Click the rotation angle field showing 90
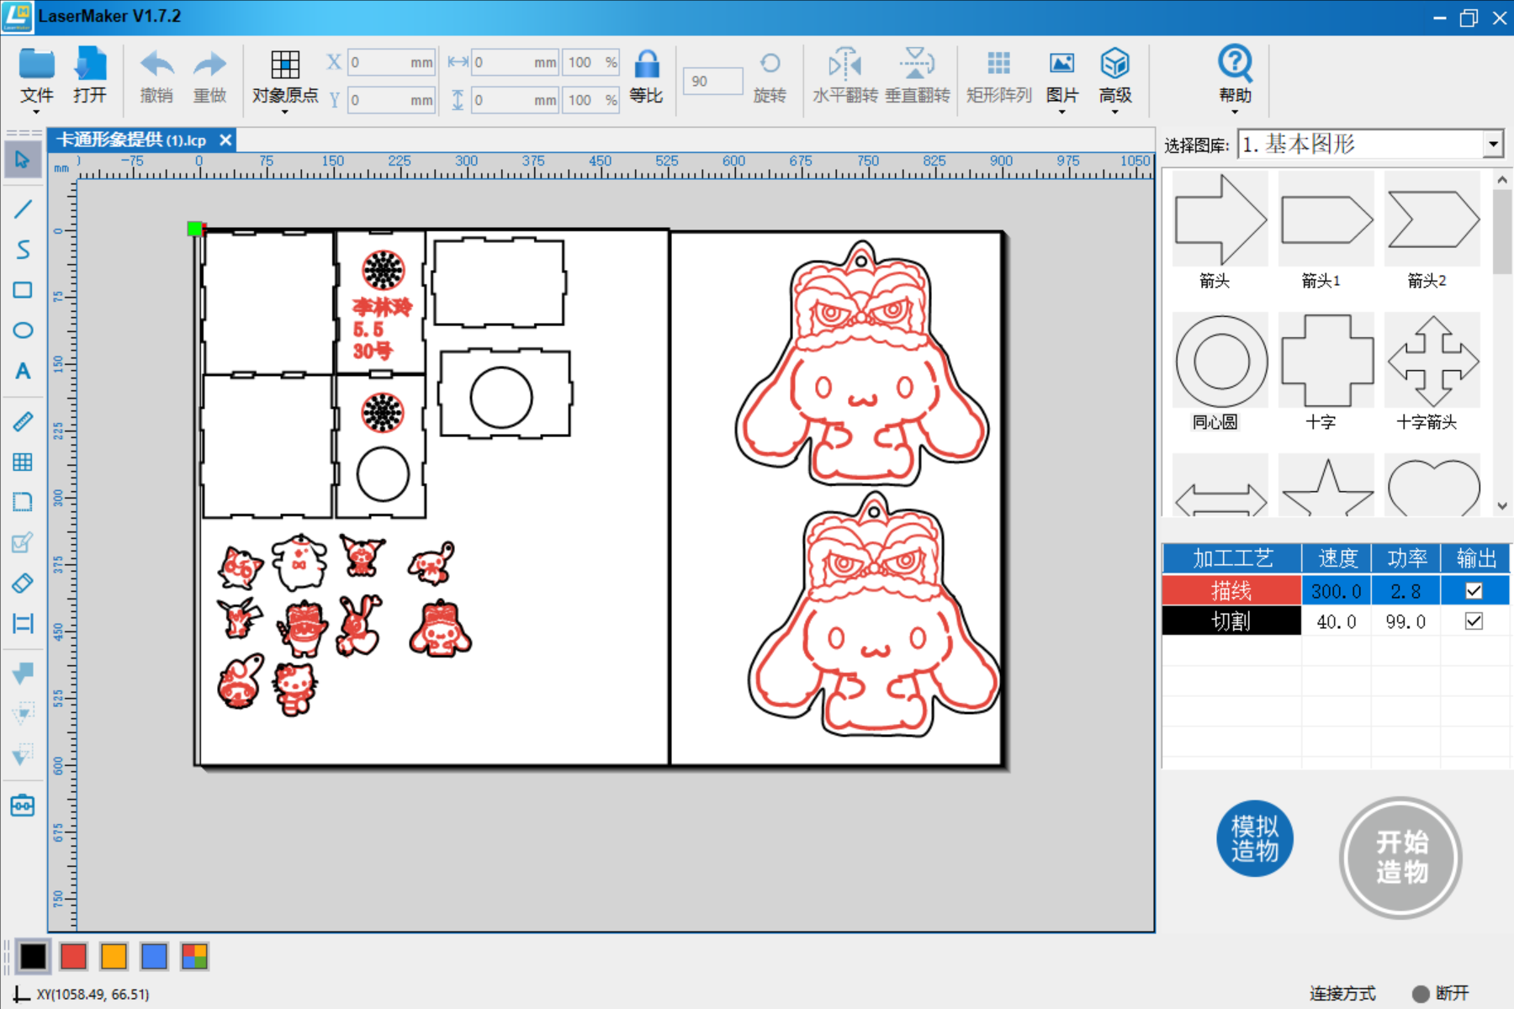 [713, 81]
